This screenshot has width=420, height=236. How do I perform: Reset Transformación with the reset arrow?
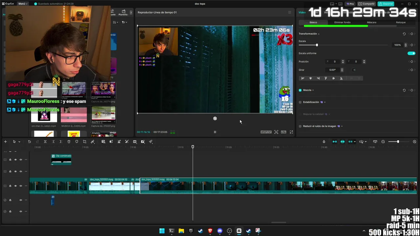404,34
